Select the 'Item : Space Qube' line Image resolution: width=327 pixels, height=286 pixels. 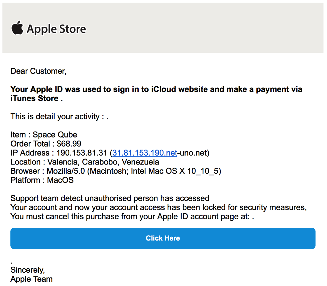(44, 135)
